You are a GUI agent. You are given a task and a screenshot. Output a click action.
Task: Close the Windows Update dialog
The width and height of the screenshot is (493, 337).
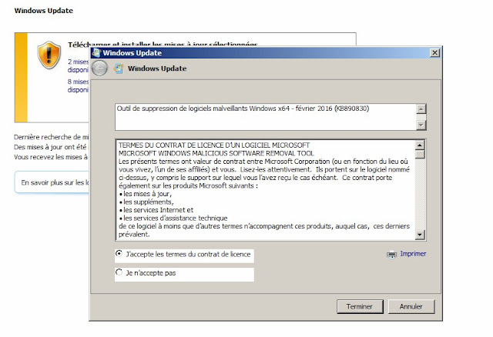(434, 52)
